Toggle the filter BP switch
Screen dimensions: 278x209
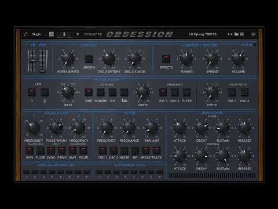(x=135, y=150)
